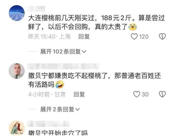Like the 撒贝宁 comment showing 30 likes
The image size is (174, 138).
point(136,94)
